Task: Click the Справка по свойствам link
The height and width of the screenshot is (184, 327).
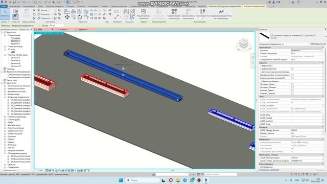Action: pyautogui.click(x=269, y=170)
